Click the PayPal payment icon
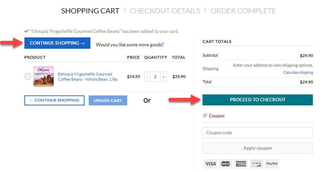Image resolution: width=328 pixels, height=172 pixels. point(272,164)
